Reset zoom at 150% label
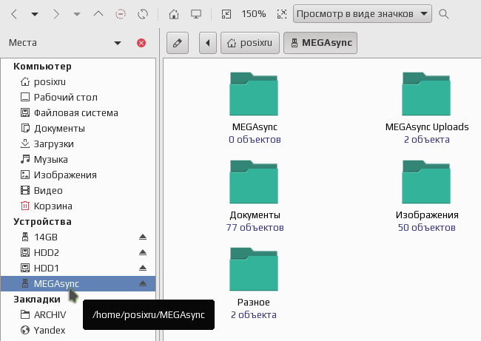 coord(253,14)
